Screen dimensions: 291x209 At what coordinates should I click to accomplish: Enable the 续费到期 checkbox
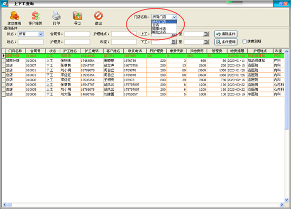click(x=244, y=42)
